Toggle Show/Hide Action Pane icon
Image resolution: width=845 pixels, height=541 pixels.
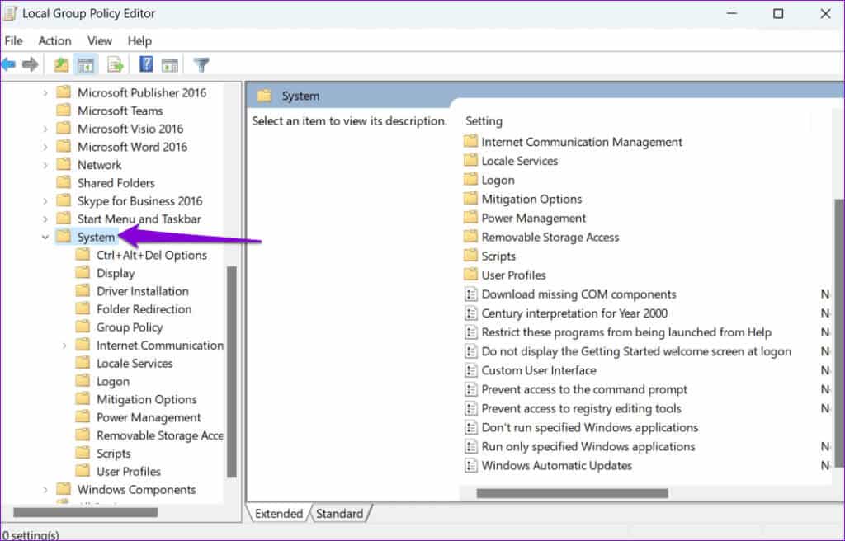click(170, 65)
